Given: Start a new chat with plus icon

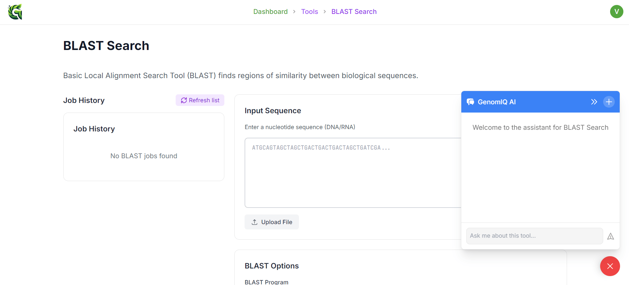Looking at the screenshot, I should 609,102.
